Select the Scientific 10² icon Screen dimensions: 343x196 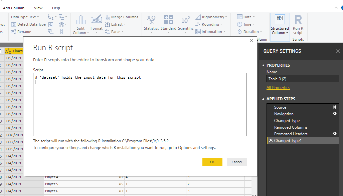click(185, 20)
